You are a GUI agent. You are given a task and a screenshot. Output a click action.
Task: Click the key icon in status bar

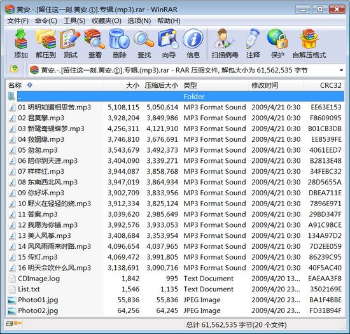18,323
